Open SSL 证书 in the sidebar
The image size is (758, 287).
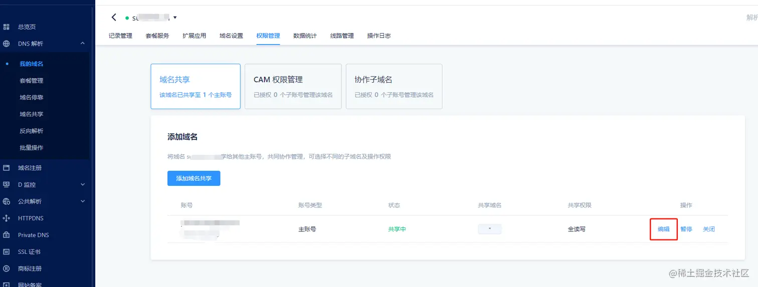[29, 251]
